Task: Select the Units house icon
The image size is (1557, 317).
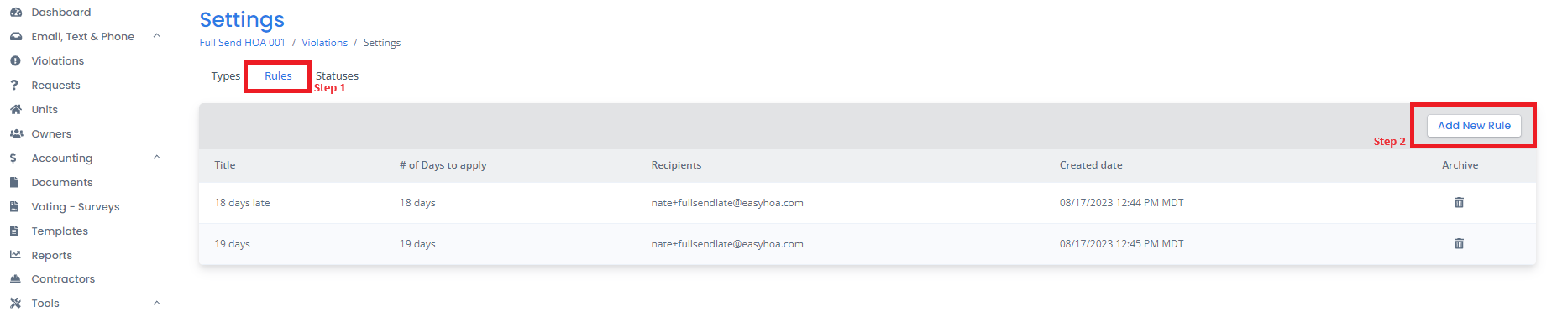Action: pos(15,110)
